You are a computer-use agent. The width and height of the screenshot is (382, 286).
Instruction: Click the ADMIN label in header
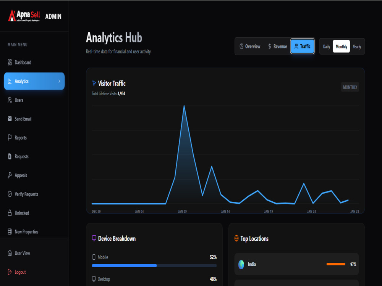53,16
